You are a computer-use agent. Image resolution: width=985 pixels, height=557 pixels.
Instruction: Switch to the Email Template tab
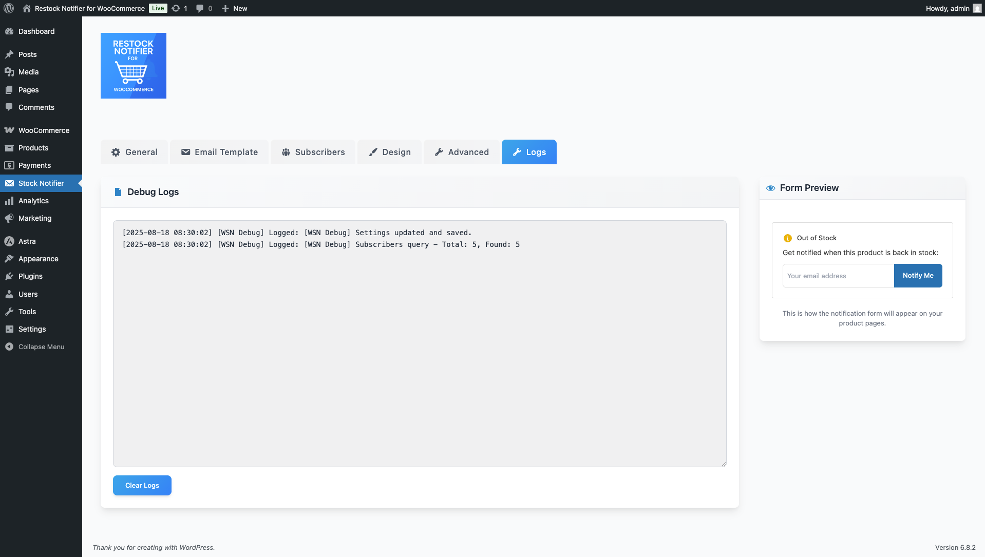click(x=219, y=152)
